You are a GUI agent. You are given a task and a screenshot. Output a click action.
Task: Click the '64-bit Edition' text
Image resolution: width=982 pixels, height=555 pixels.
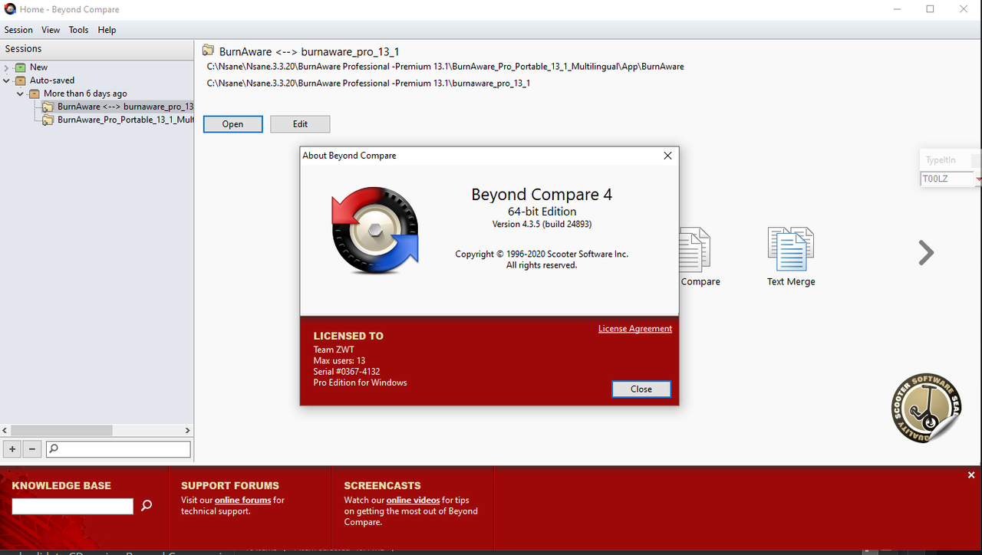point(542,212)
